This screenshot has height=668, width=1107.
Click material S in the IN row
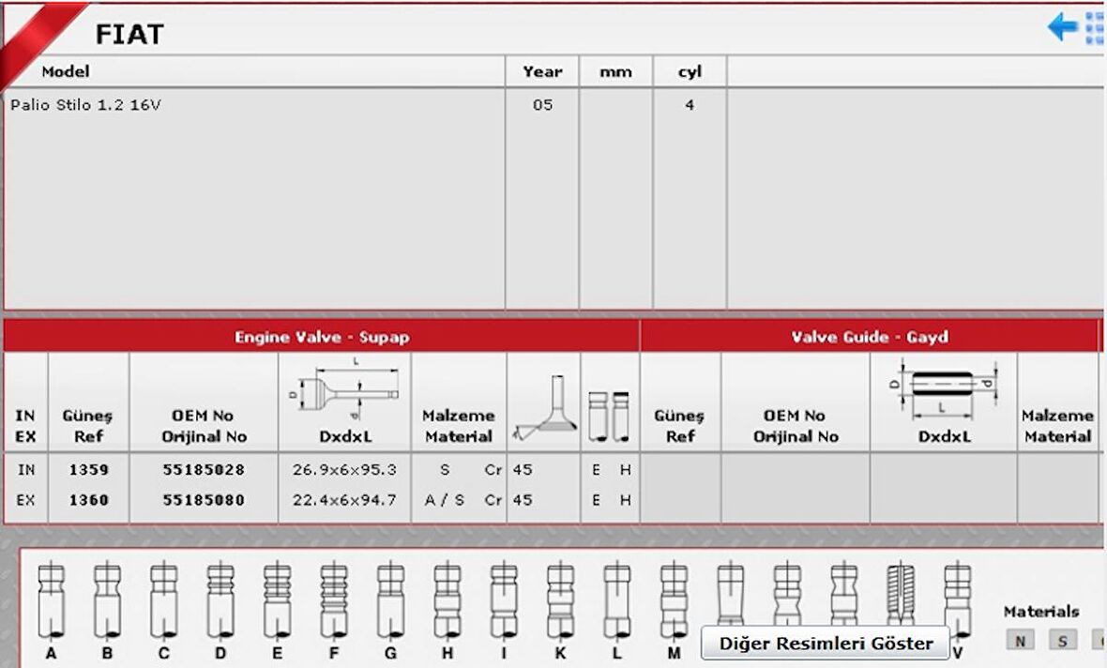coord(445,470)
